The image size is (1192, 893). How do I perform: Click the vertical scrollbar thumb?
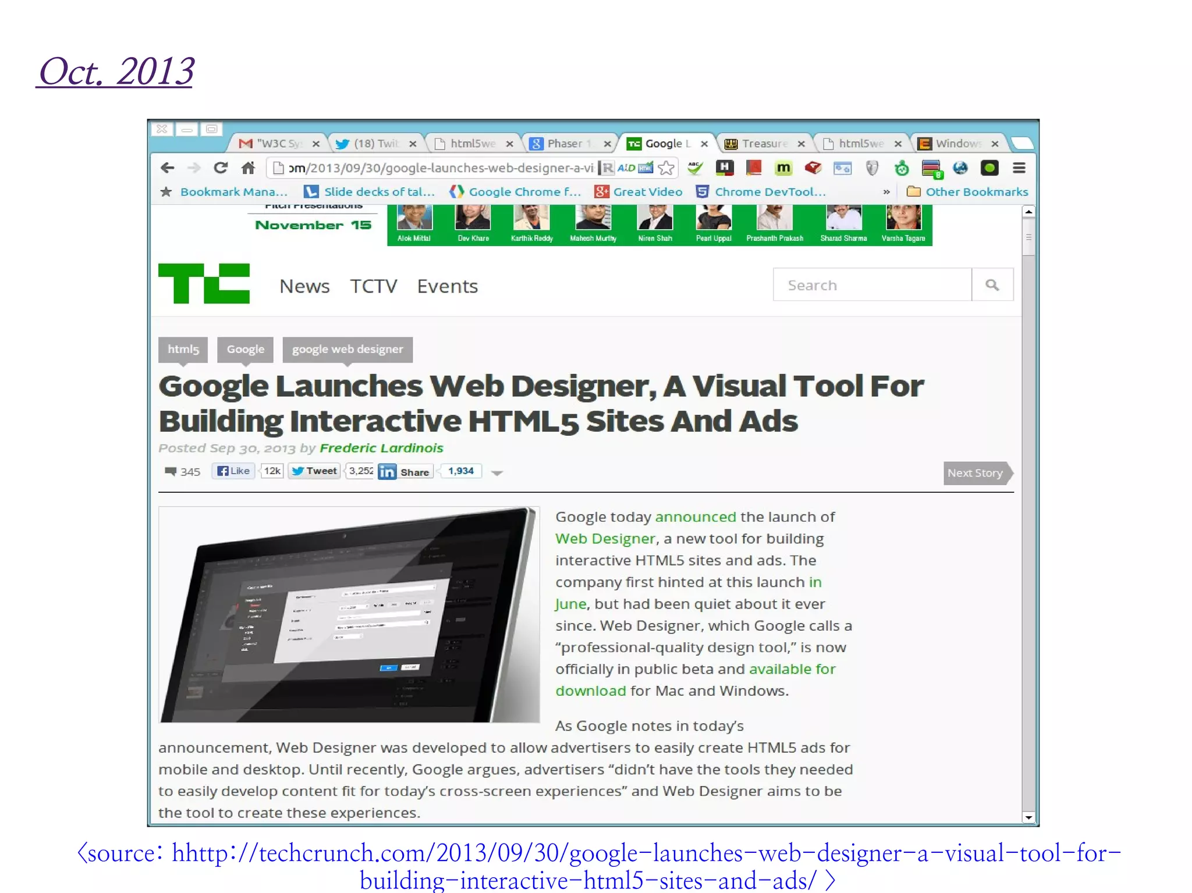tap(1028, 237)
